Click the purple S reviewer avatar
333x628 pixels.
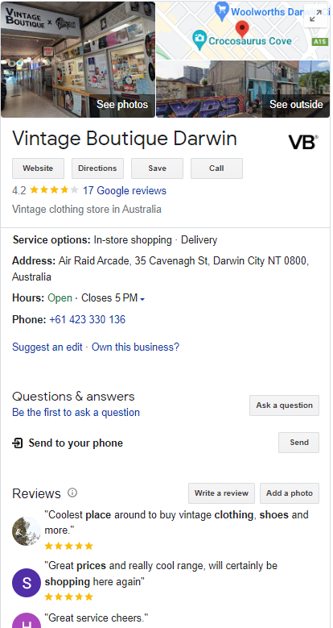(27, 583)
